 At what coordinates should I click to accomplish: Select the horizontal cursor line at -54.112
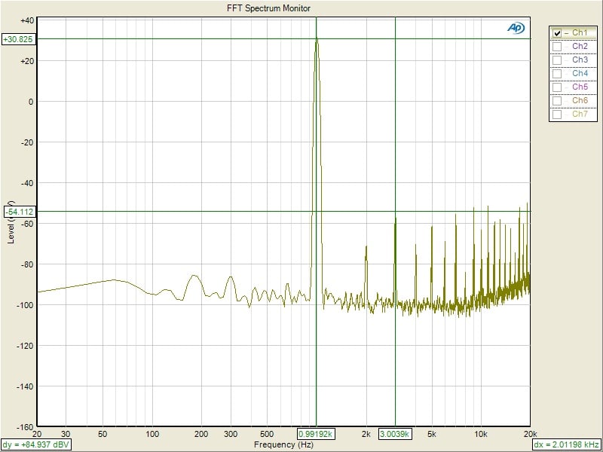tap(188, 212)
